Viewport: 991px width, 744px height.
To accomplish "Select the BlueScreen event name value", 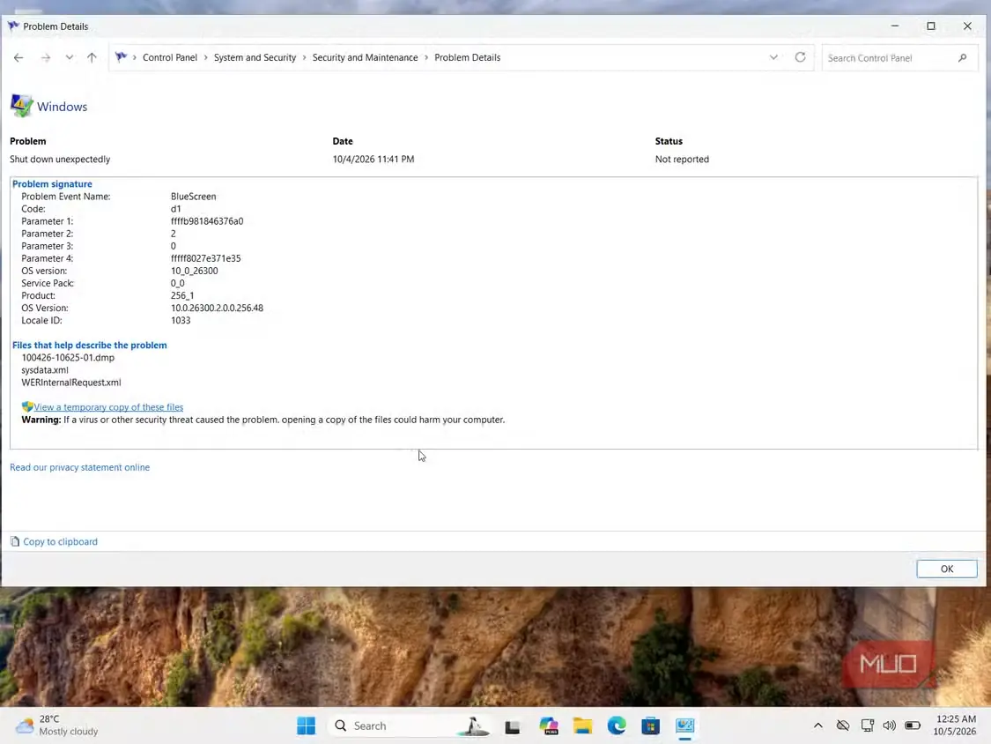I will click(194, 197).
